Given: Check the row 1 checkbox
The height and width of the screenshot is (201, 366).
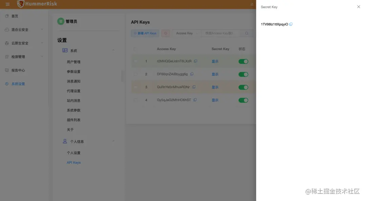Looking at the screenshot, I should pos(135,61).
